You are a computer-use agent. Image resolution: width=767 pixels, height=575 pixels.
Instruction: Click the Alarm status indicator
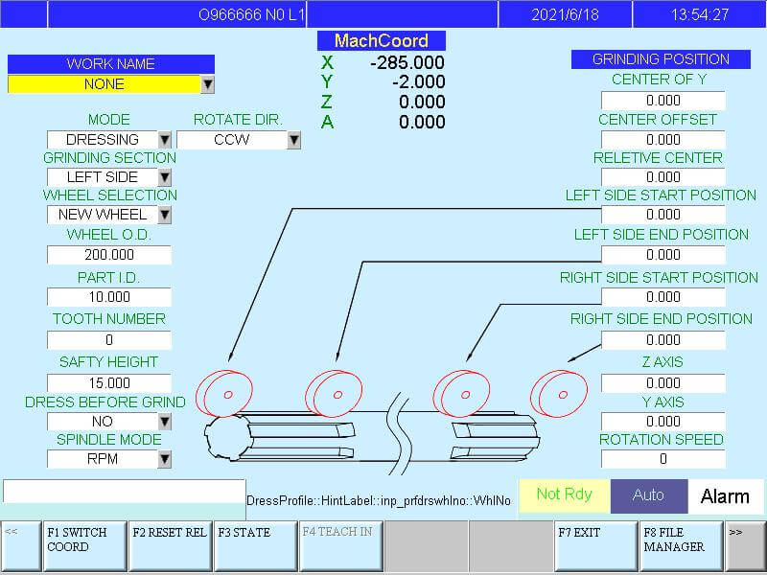(x=726, y=495)
